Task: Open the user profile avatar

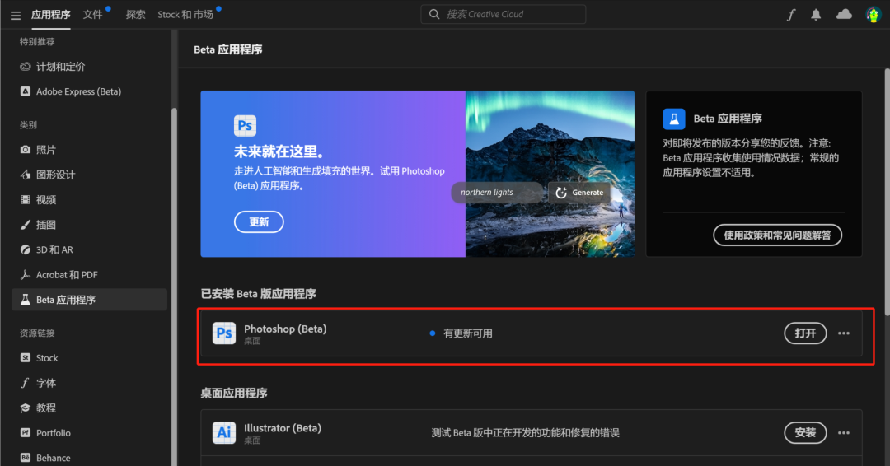Action: pyautogui.click(x=873, y=15)
